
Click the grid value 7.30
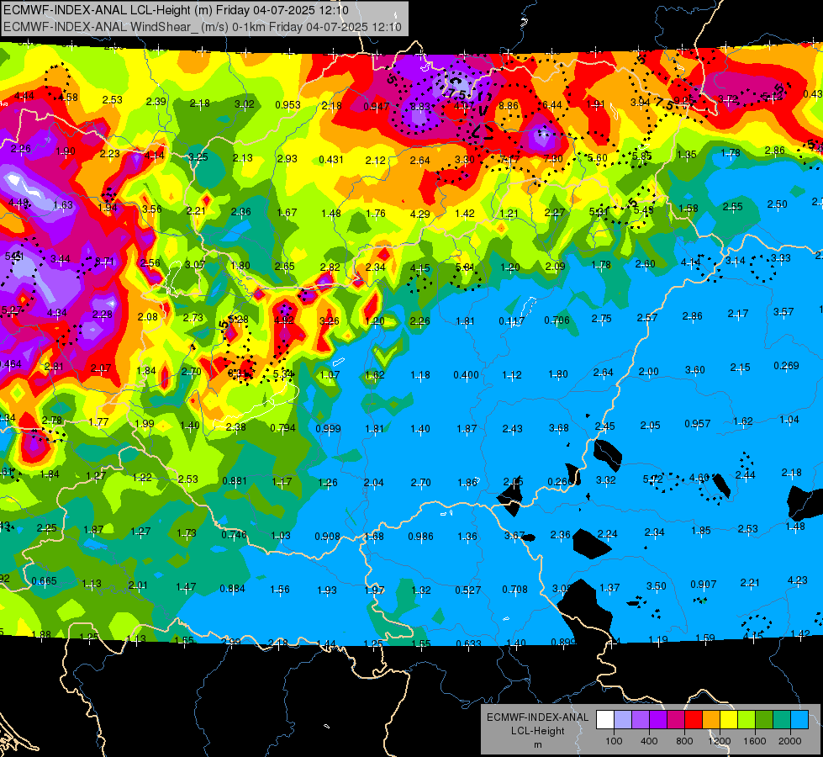(553, 159)
